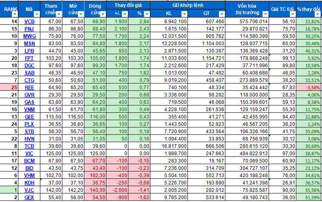Select the GD khớp lệnh header cell

(x=187, y=5)
